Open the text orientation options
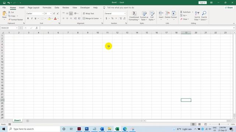 pos(76,13)
